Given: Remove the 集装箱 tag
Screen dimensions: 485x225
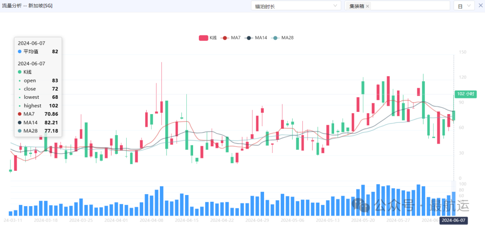Looking at the screenshot, I should tap(367, 6).
